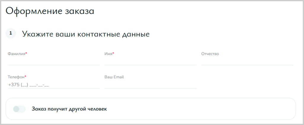
Task: Click the 'Оформление заказа' page heading
Action: coord(50,11)
